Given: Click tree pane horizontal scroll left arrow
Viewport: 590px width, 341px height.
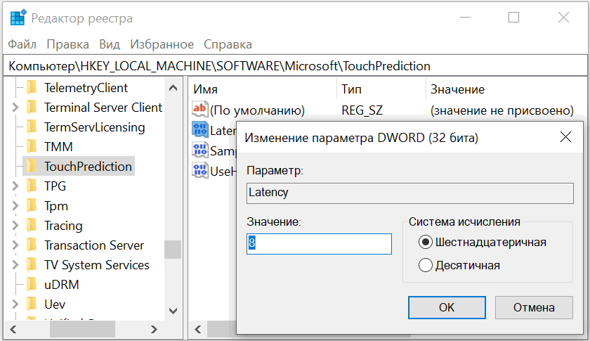Looking at the screenshot, I should pyautogui.click(x=13, y=329).
